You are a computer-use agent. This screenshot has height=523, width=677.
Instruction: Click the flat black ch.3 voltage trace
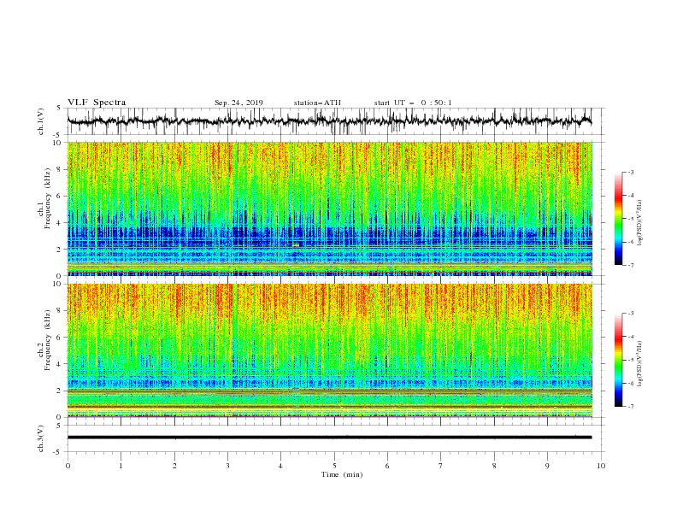coord(329,438)
